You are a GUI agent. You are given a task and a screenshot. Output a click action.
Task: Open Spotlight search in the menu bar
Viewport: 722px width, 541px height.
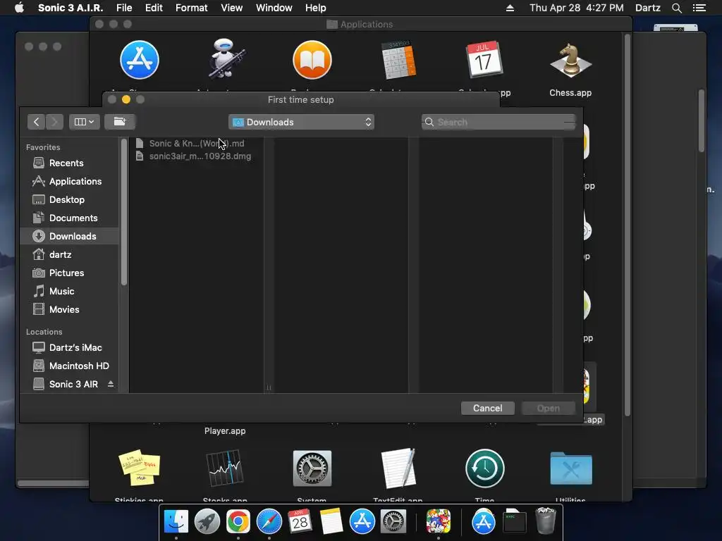[x=676, y=8]
